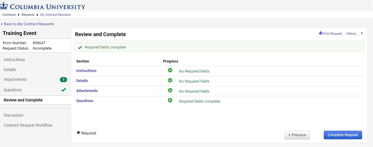373x147 pixels.
Task: Click 'Required fields complete' in Questions row
Action: (199, 101)
